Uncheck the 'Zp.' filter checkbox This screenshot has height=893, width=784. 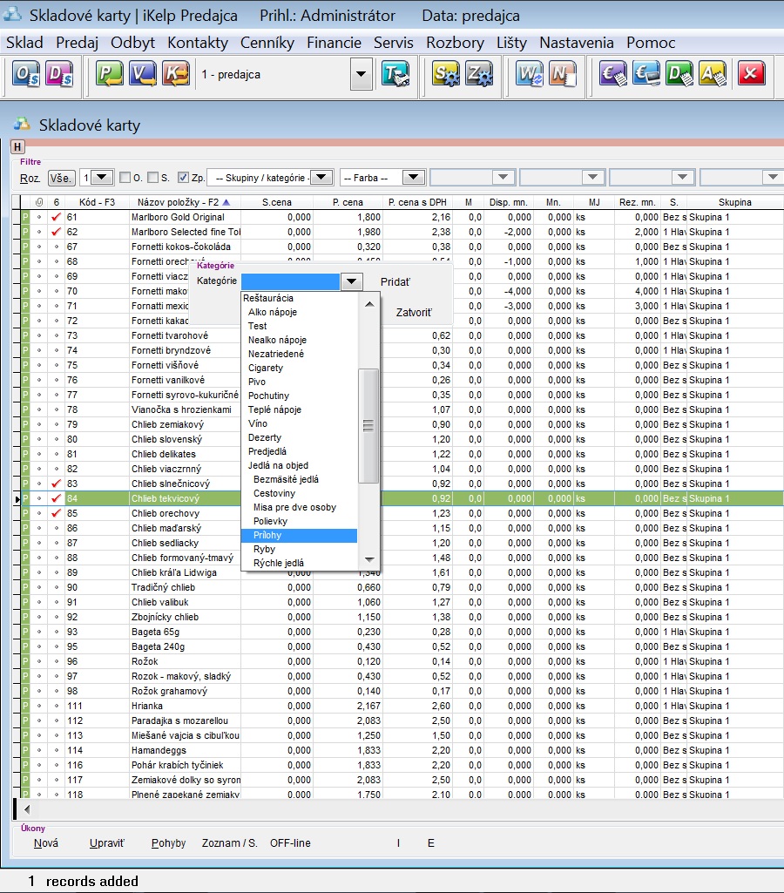183,178
